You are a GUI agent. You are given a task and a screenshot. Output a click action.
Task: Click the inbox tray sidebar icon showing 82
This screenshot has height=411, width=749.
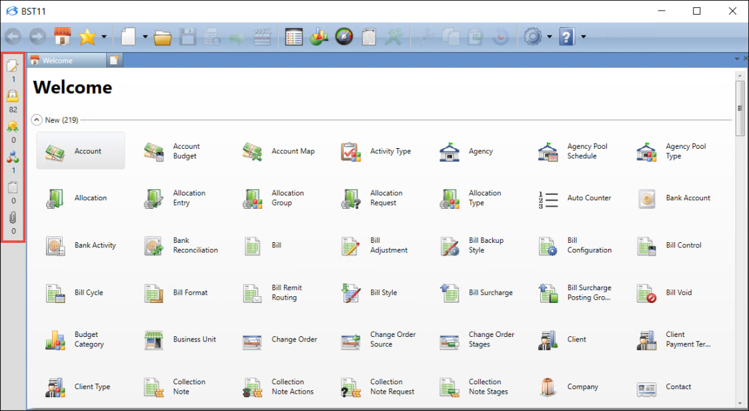tap(13, 96)
